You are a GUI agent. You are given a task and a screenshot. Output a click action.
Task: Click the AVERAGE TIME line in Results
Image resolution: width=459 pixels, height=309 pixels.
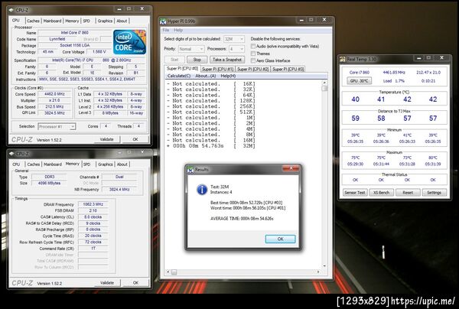pos(242,219)
